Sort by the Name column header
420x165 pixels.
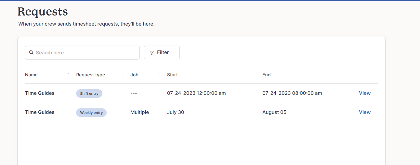click(31, 75)
